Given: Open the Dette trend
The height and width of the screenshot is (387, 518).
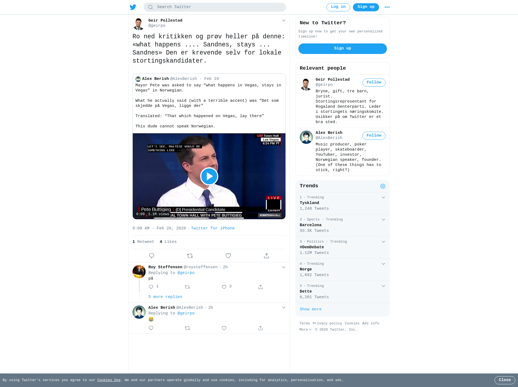Looking at the screenshot, I should pyautogui.click(x=342, y=292).
